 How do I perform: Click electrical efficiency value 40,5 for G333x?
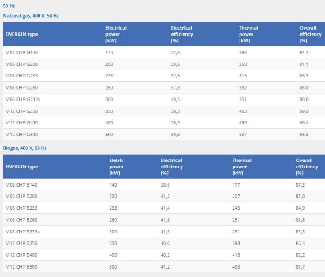(175, 99)
